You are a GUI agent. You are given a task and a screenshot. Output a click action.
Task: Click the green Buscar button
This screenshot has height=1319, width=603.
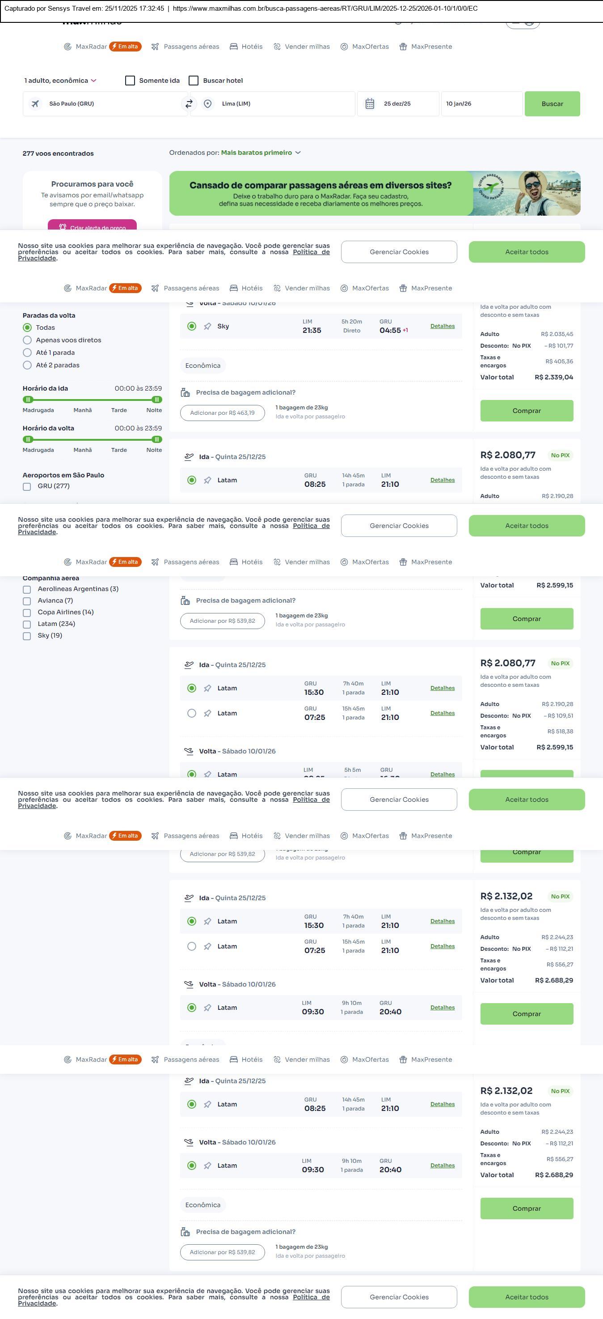tap(552, 104)
